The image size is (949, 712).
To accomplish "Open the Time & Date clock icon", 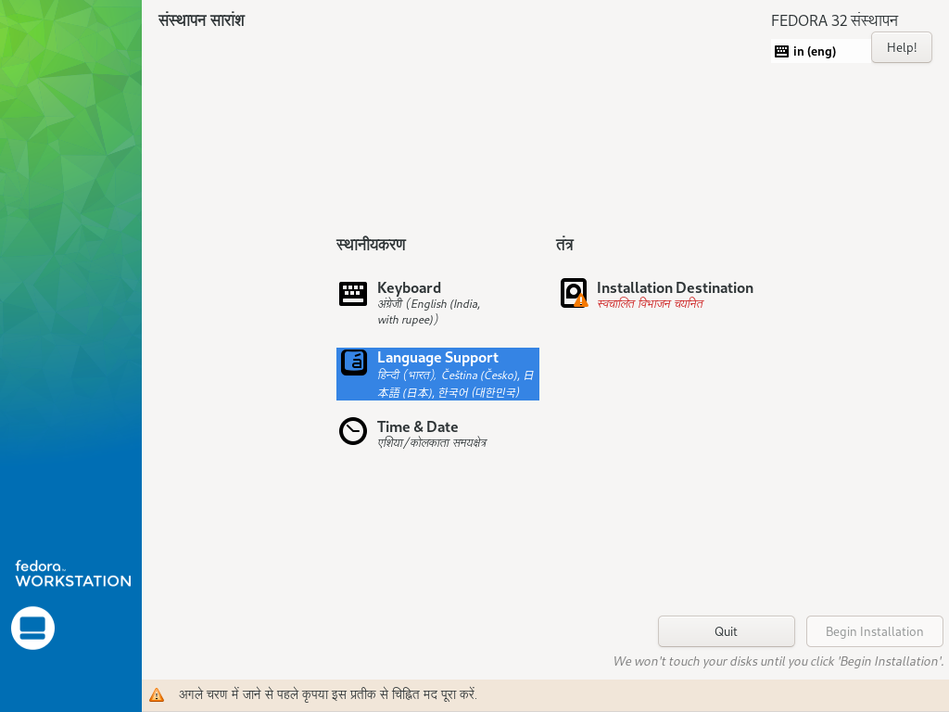I will pos(353,431).
